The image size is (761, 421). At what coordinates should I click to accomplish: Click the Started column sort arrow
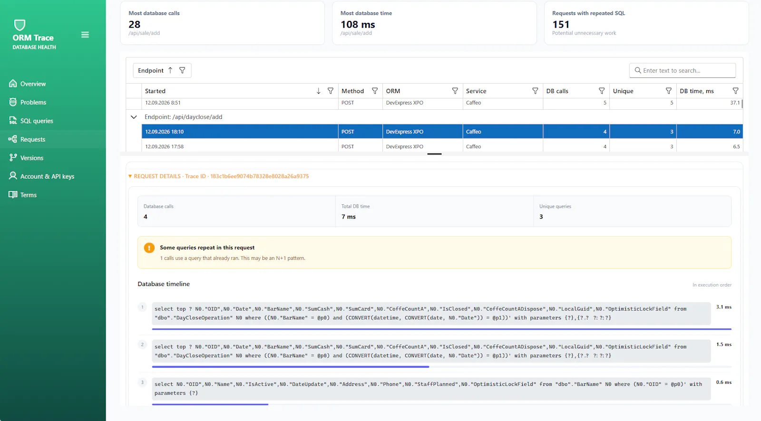[319, 91]
